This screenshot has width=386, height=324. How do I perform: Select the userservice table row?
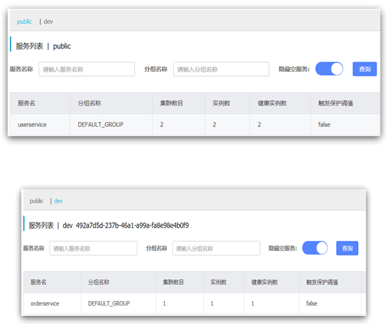pyautogui.click(x=195, y=125)
